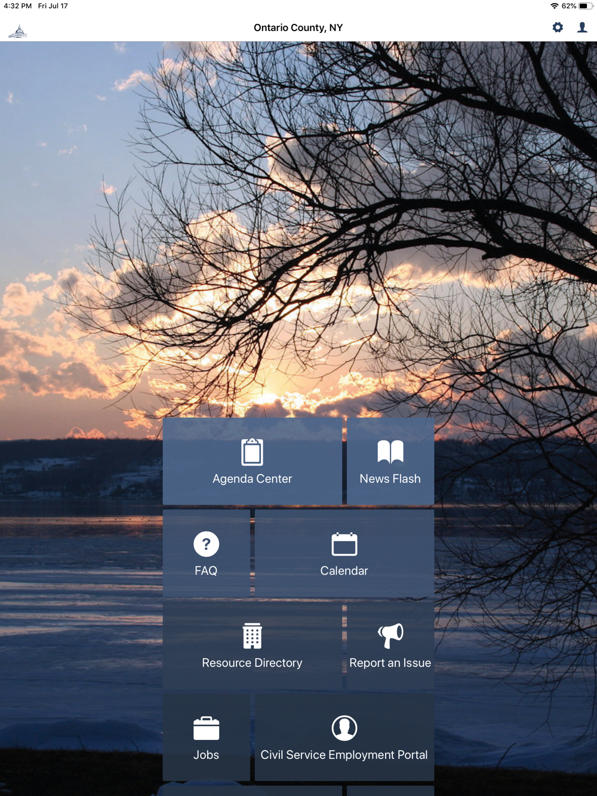Tap the Ontario County, NY title
This screenshot has height=796, width=597.
point(298,27)
